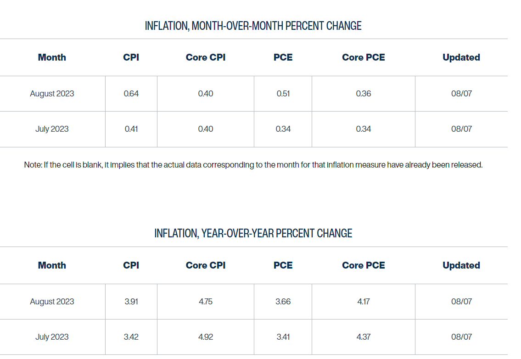This screenshot has height=359, width=521.
Task: Select the August 2023 year-over-year CPI value 3.91
Action: pyautogui.click(x=131, y=302)
